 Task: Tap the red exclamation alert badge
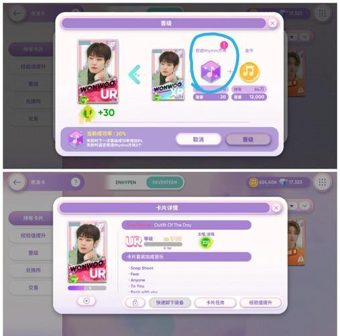click(224, 45)
